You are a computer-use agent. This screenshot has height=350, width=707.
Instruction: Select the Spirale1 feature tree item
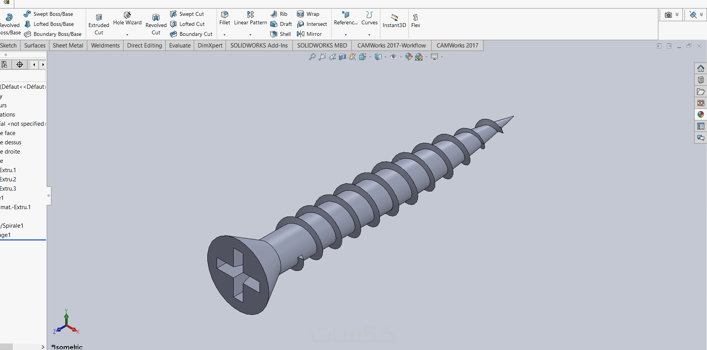[12, 226]
